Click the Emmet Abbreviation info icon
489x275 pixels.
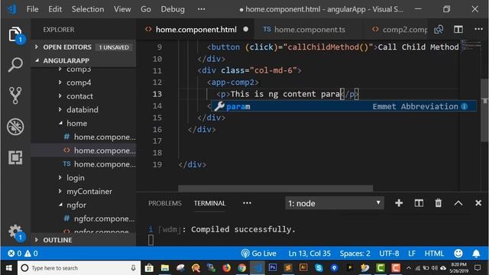(465, 106)
